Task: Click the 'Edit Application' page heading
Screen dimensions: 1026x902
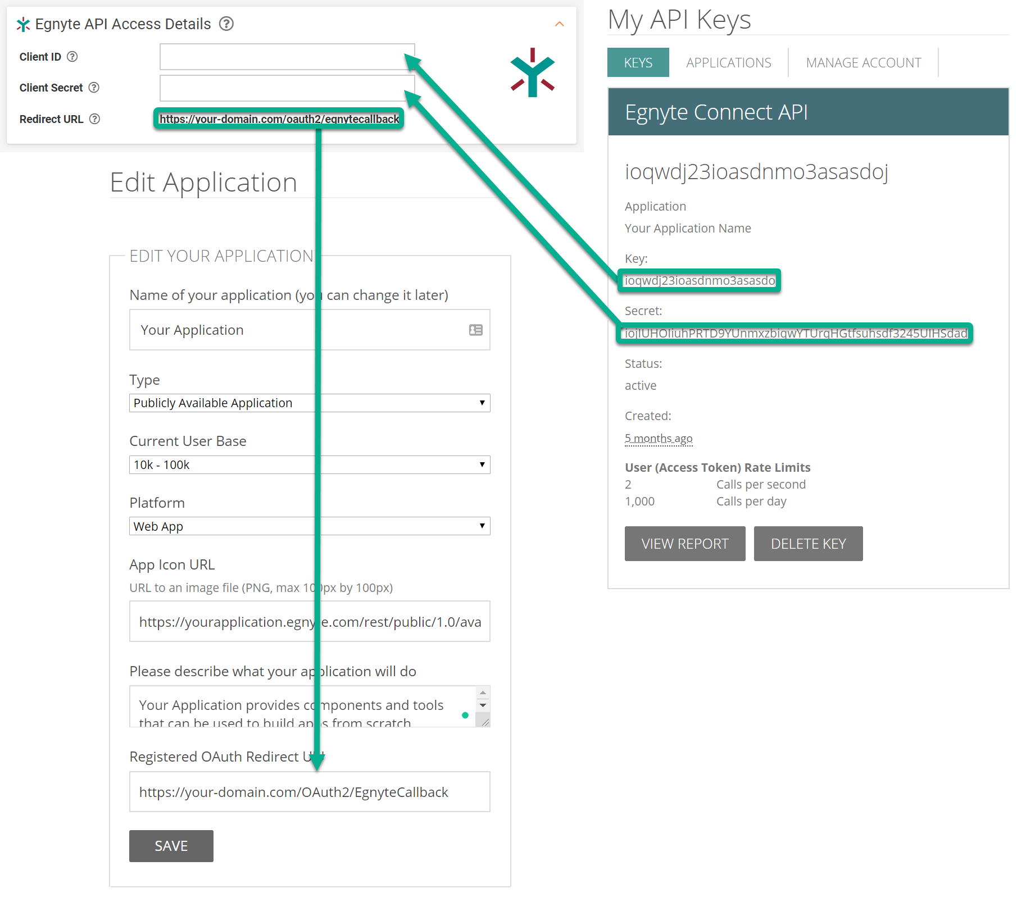Action: [203, 183]
